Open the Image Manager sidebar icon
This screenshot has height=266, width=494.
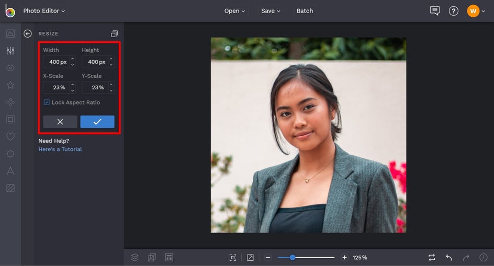click(10, 33)
